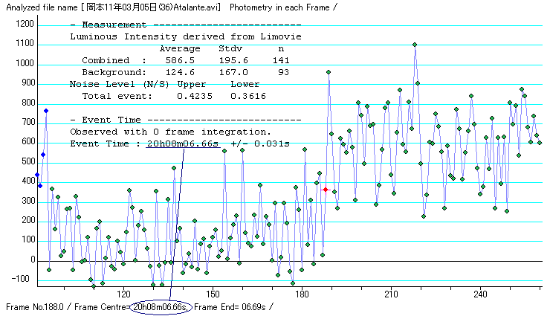Click the highest green peak near 1100

pyautogui.click(x=415, y=45)
